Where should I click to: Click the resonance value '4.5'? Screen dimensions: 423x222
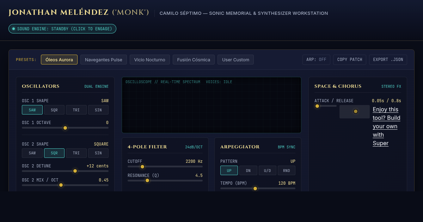tap(199, 175)
